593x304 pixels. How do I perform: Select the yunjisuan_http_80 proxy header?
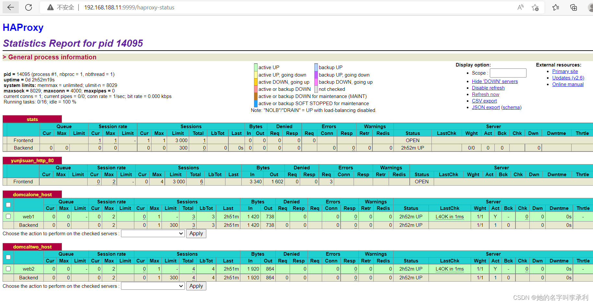[x=32, y=161]
